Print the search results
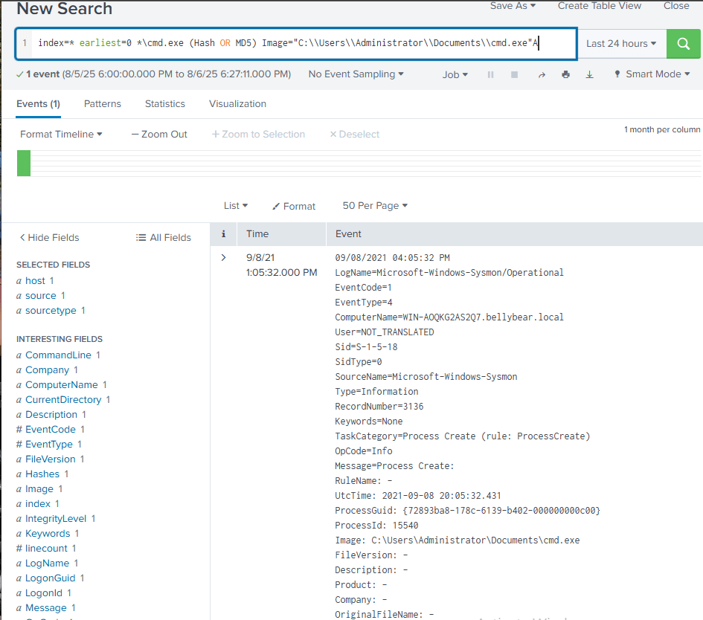The width and height of the screenshot is (703, 620). point(565,75)
